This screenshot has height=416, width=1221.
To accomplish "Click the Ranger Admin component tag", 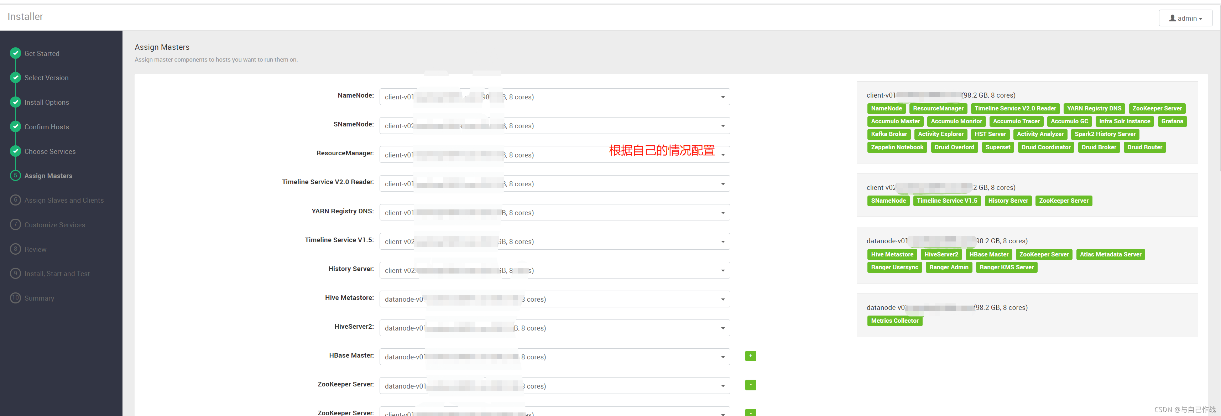I will (949, 267).
